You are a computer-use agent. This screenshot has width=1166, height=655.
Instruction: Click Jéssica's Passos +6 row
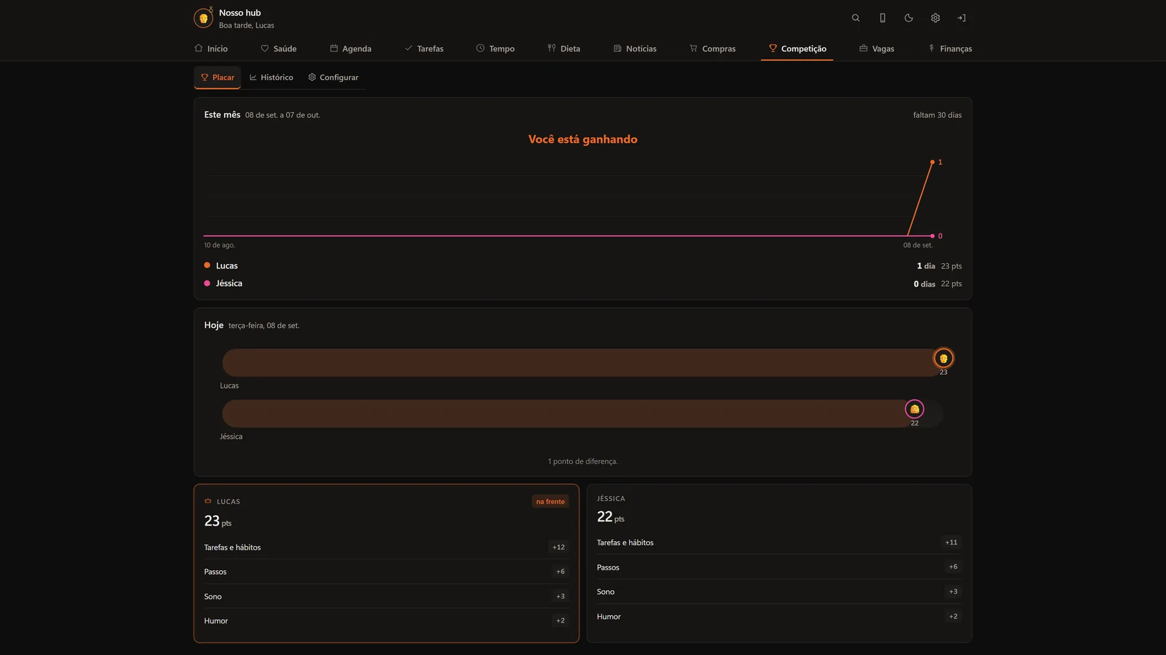point(779,567)
